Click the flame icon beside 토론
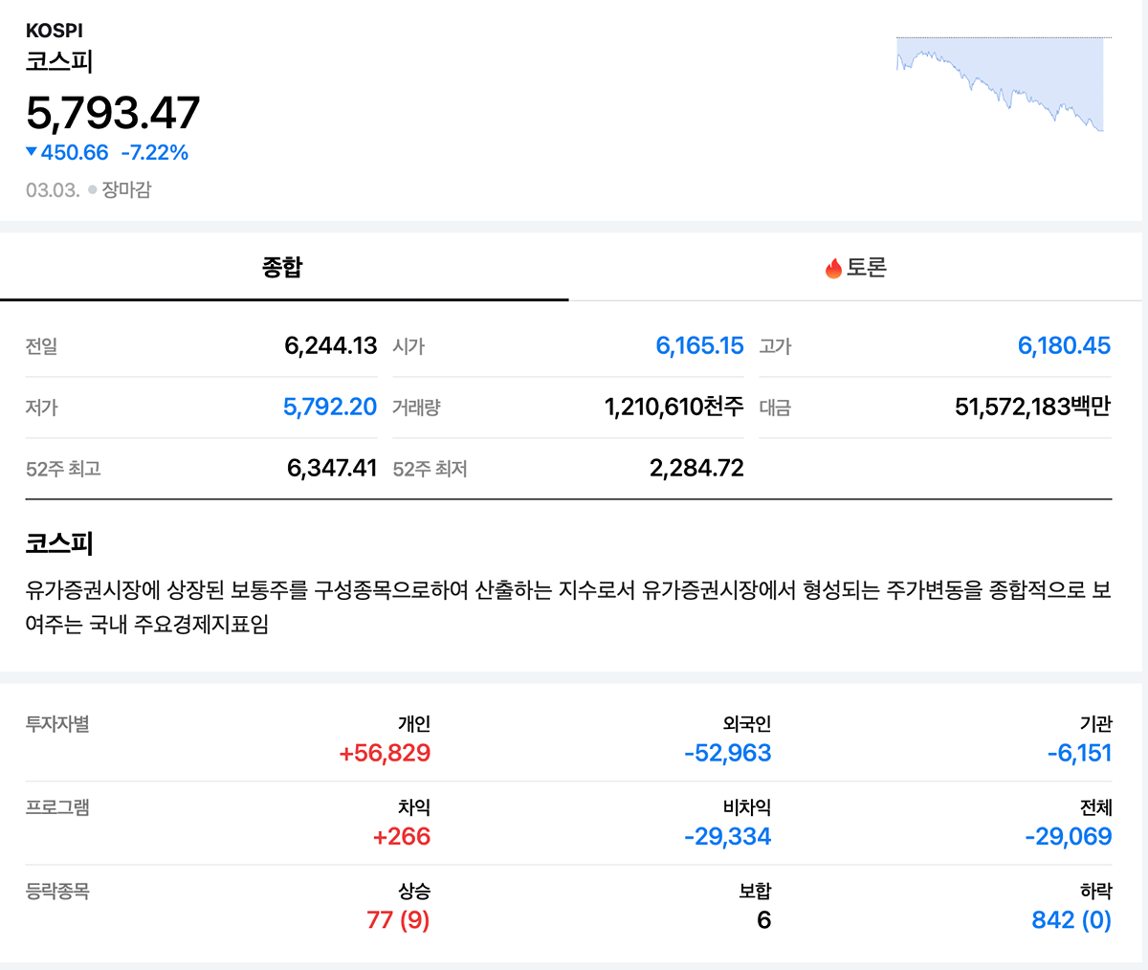 833,269
